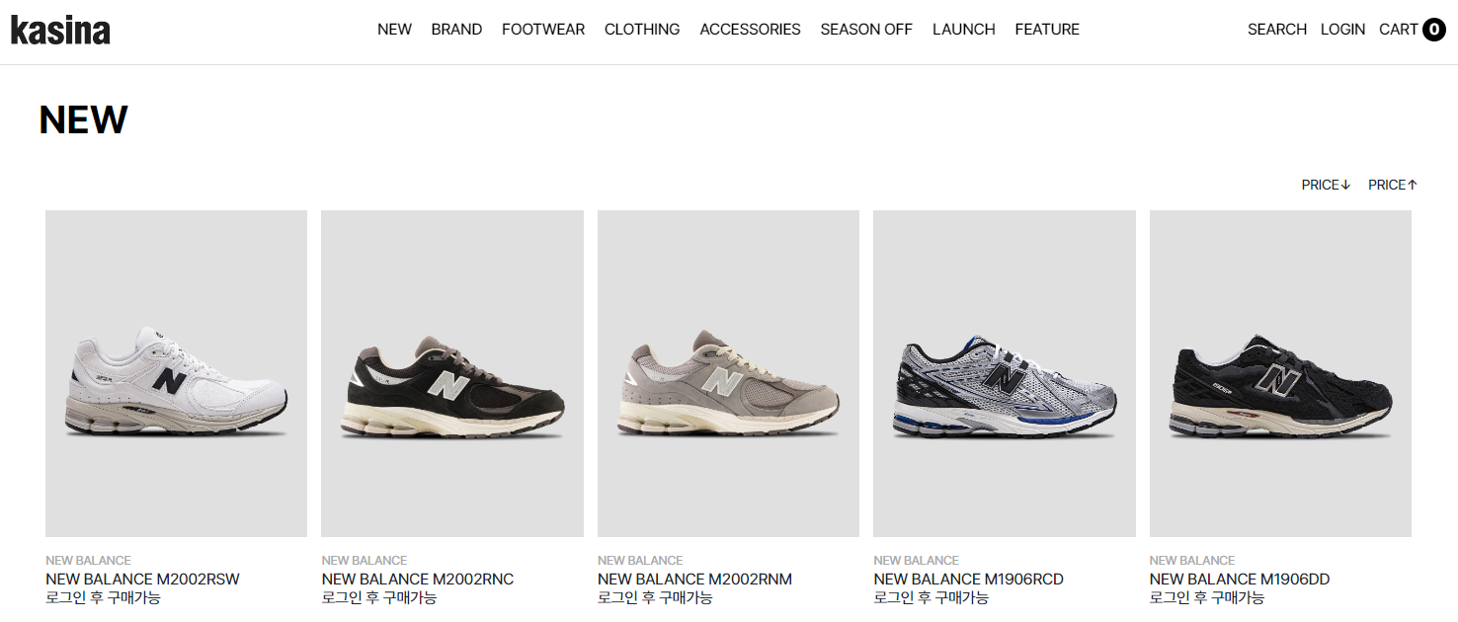Go to LAUNCH page
This screenshot has height=622, width=1458.
click(x=963, y=30)
